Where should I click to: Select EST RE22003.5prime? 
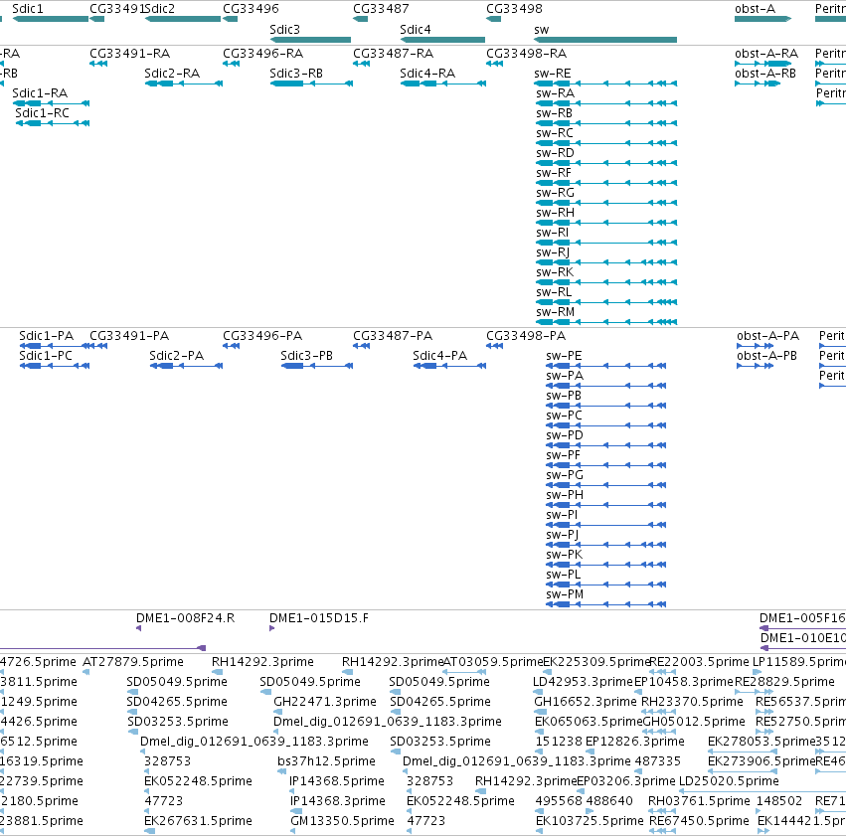click(662, 672)
